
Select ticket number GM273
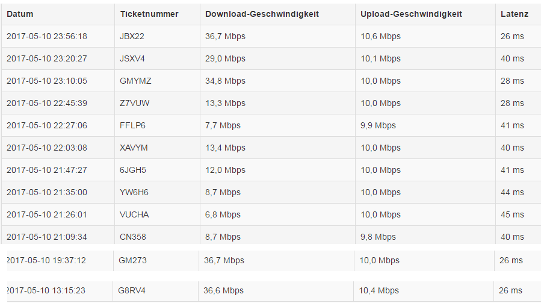pyautogui.click(x=132, y=260)
